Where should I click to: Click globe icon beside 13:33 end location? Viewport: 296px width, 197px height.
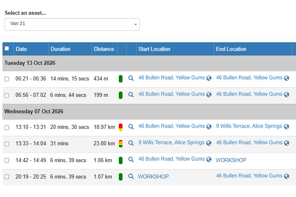(x=287, y=143)
